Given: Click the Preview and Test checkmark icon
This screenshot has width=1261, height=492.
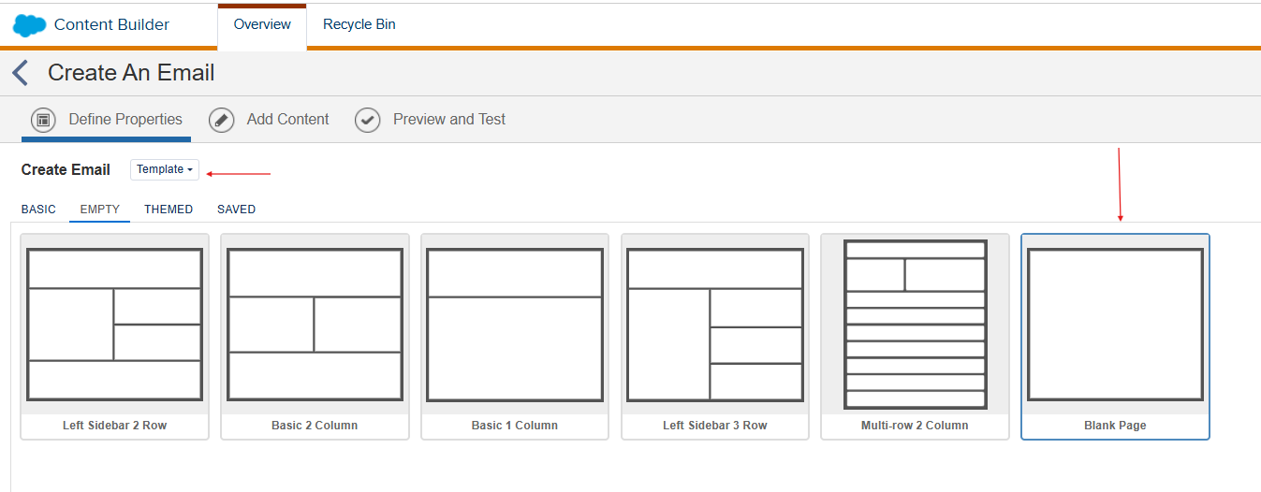Looking at the screenshot, I should point(368,120).
